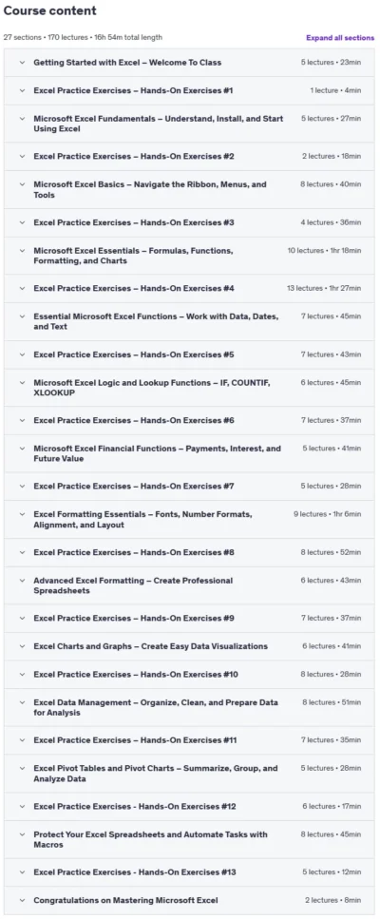Open the Hands-On Exercises #4 section title
The image size is (380, 919).
point(134,288)
